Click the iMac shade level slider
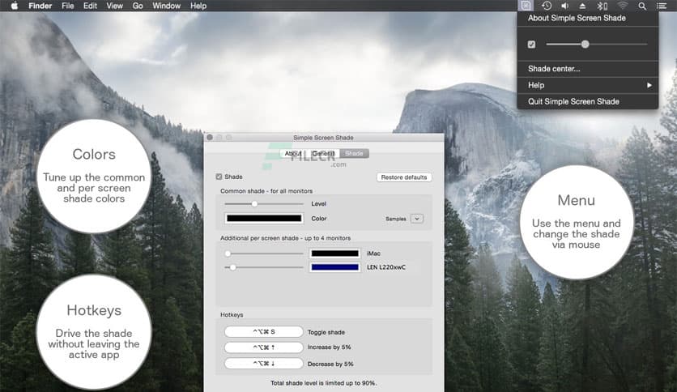This screenshot has width=677, height=392. 264,254
